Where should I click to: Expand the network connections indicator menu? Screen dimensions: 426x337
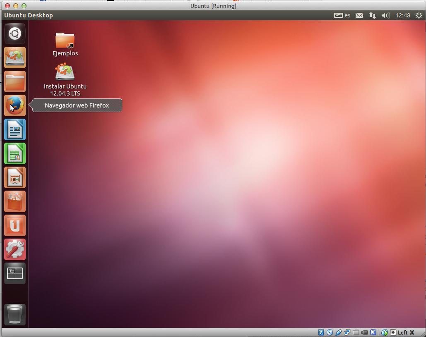(x=372, y=15)
